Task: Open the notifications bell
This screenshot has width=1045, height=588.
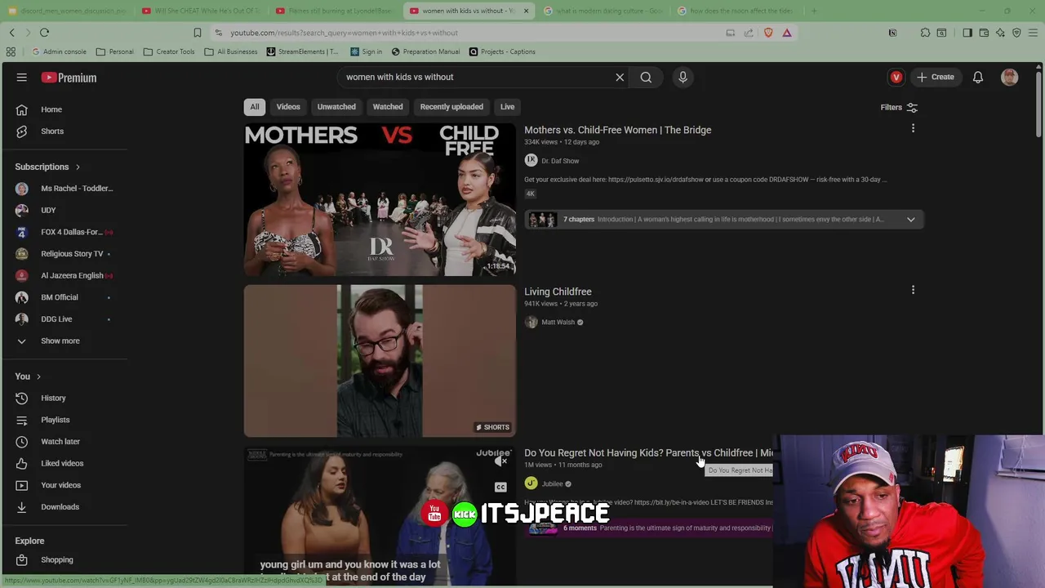Action: [x=977, y=78]
